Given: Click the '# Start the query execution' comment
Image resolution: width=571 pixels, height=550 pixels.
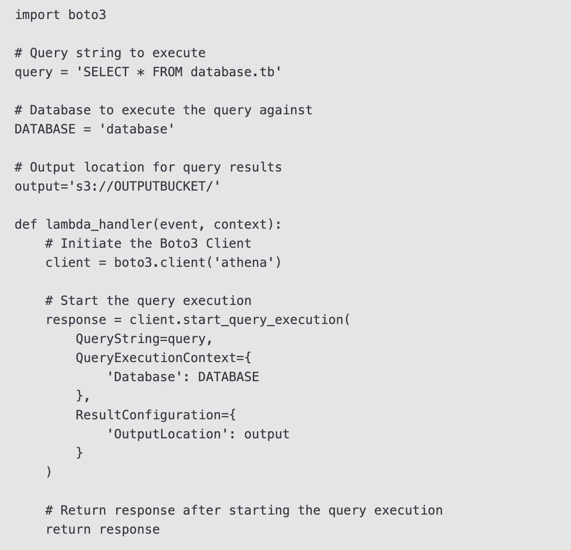Looking at the screenshot, I should pos(148,301).
